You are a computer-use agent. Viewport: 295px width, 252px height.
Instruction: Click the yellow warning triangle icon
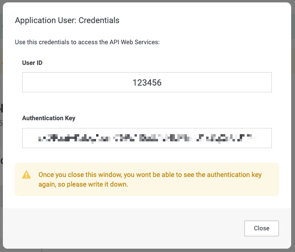pos(27,175)
